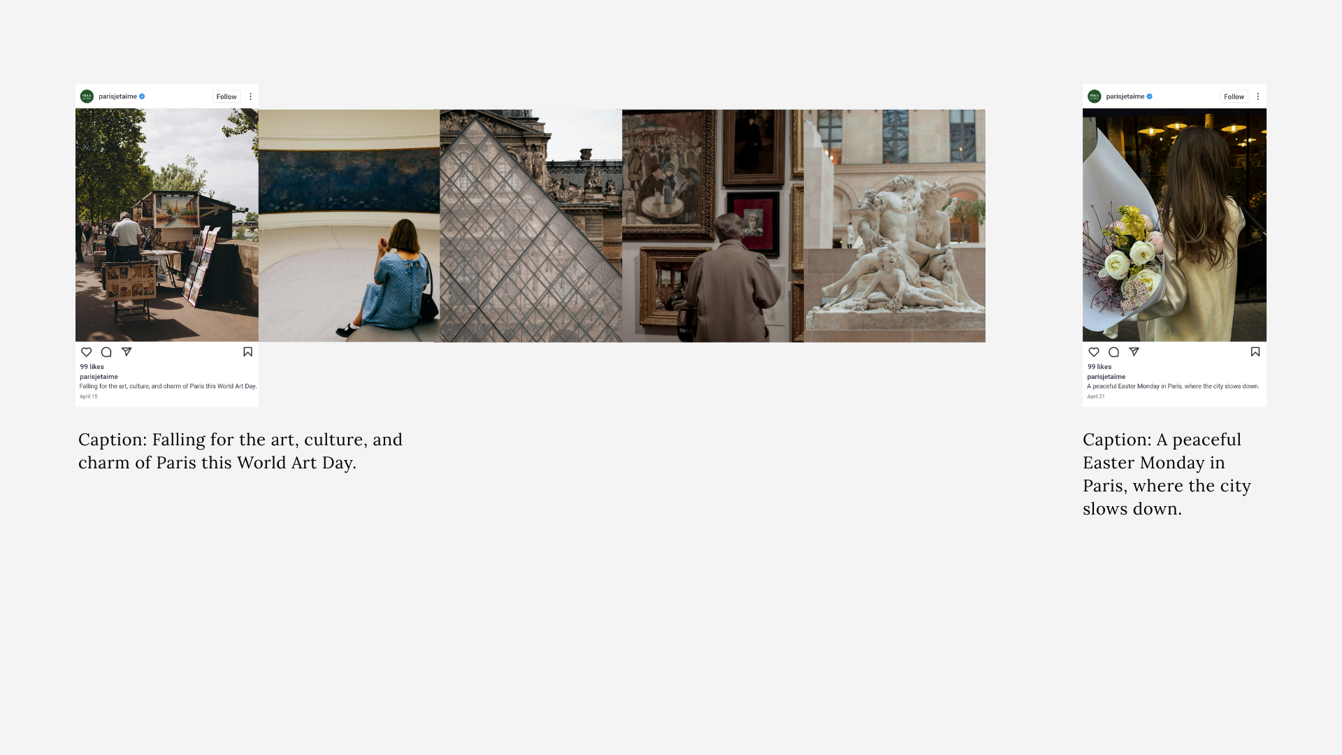Open parisjetaime username on left post header
This screenshot has height=755, width=1342.
(117, 96)
